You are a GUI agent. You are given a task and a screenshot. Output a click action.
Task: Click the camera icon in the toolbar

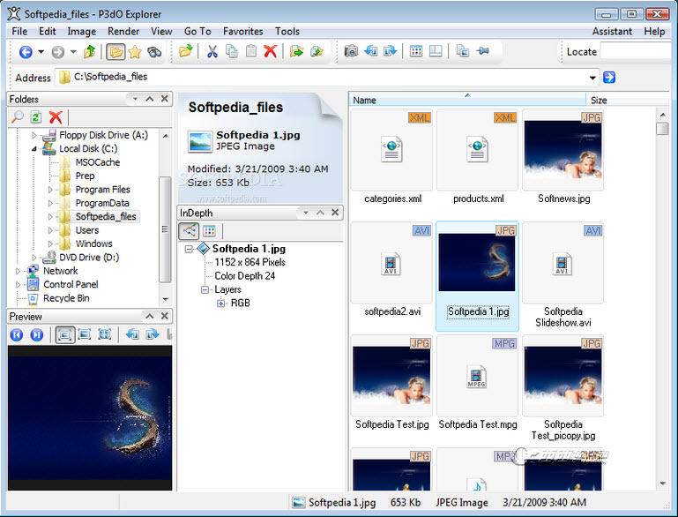(x=351, y=52)
